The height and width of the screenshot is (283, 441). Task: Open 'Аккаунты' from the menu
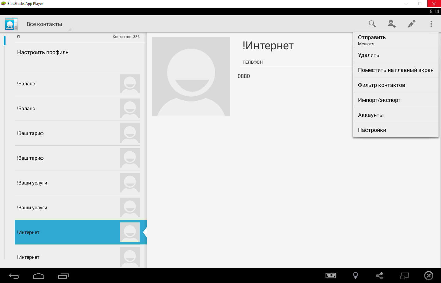click(396, 115)
